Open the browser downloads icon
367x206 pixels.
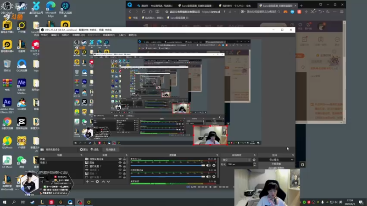pyautogui.click(x=306, y=12)
